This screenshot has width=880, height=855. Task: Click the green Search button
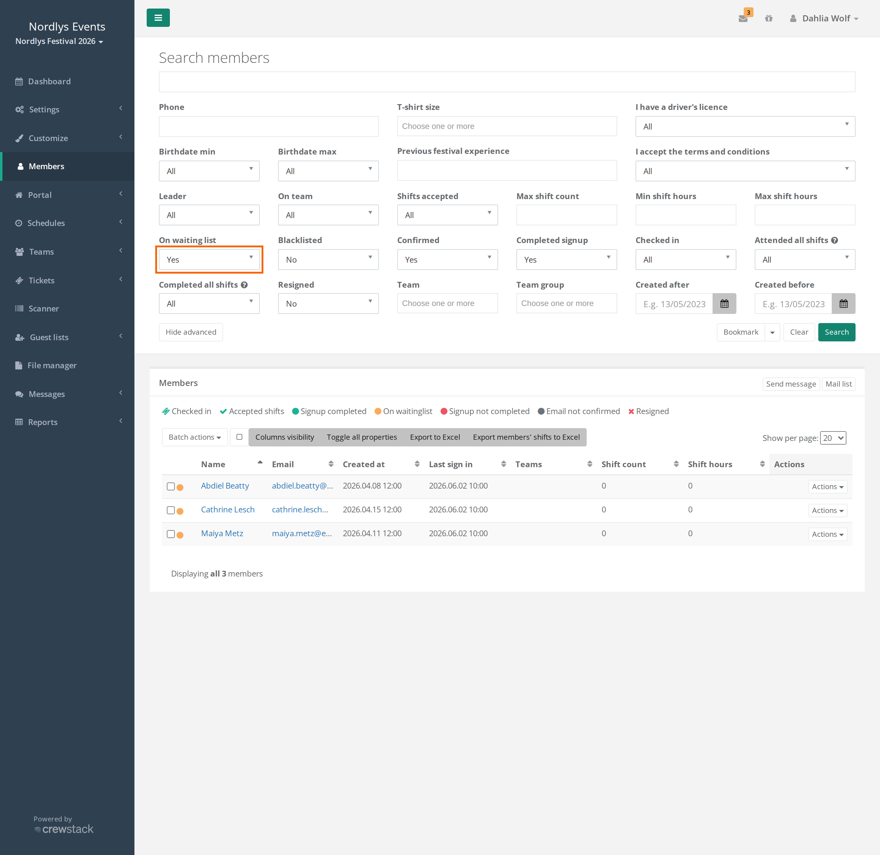836,332
